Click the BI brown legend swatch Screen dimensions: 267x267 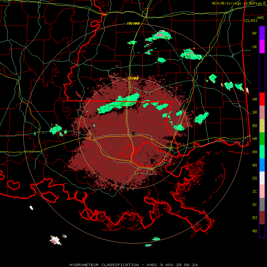click(262, 218)
